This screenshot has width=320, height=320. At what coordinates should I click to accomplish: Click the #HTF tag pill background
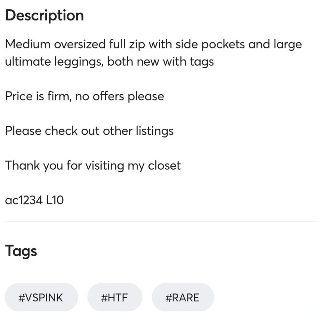pos(115,297)
